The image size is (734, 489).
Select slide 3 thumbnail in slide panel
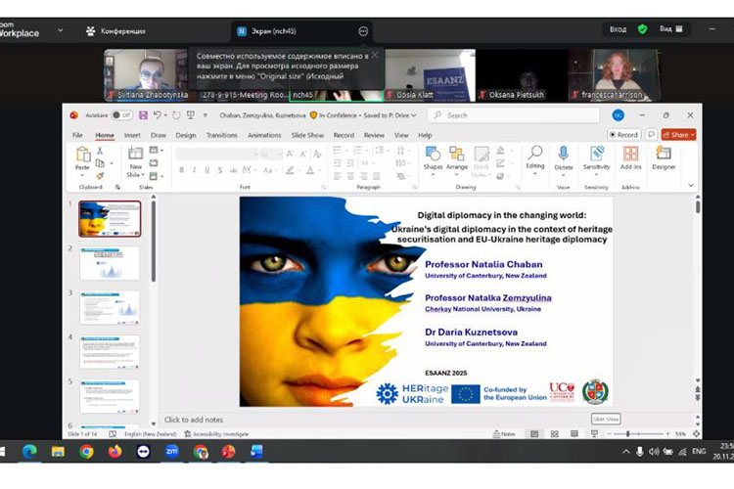tap(110, 307)
